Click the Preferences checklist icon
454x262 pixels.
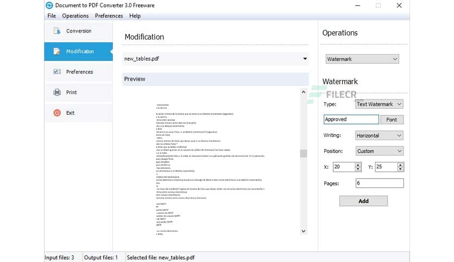(57, 71)
